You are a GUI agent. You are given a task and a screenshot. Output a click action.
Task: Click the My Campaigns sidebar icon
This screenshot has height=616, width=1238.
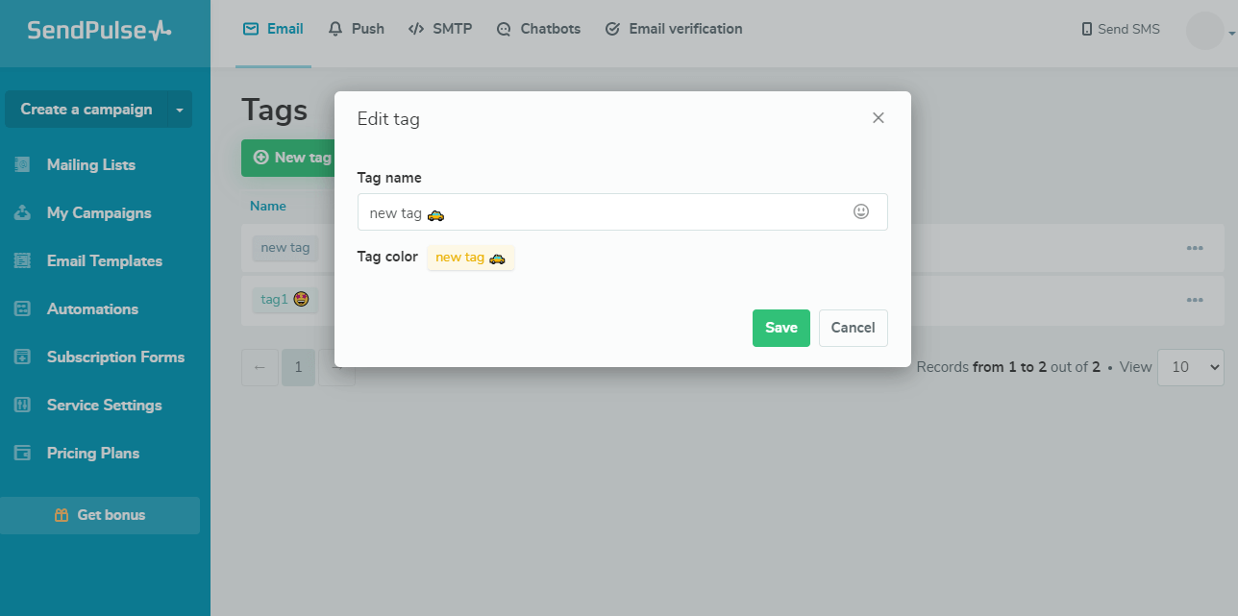coord(23,212)
